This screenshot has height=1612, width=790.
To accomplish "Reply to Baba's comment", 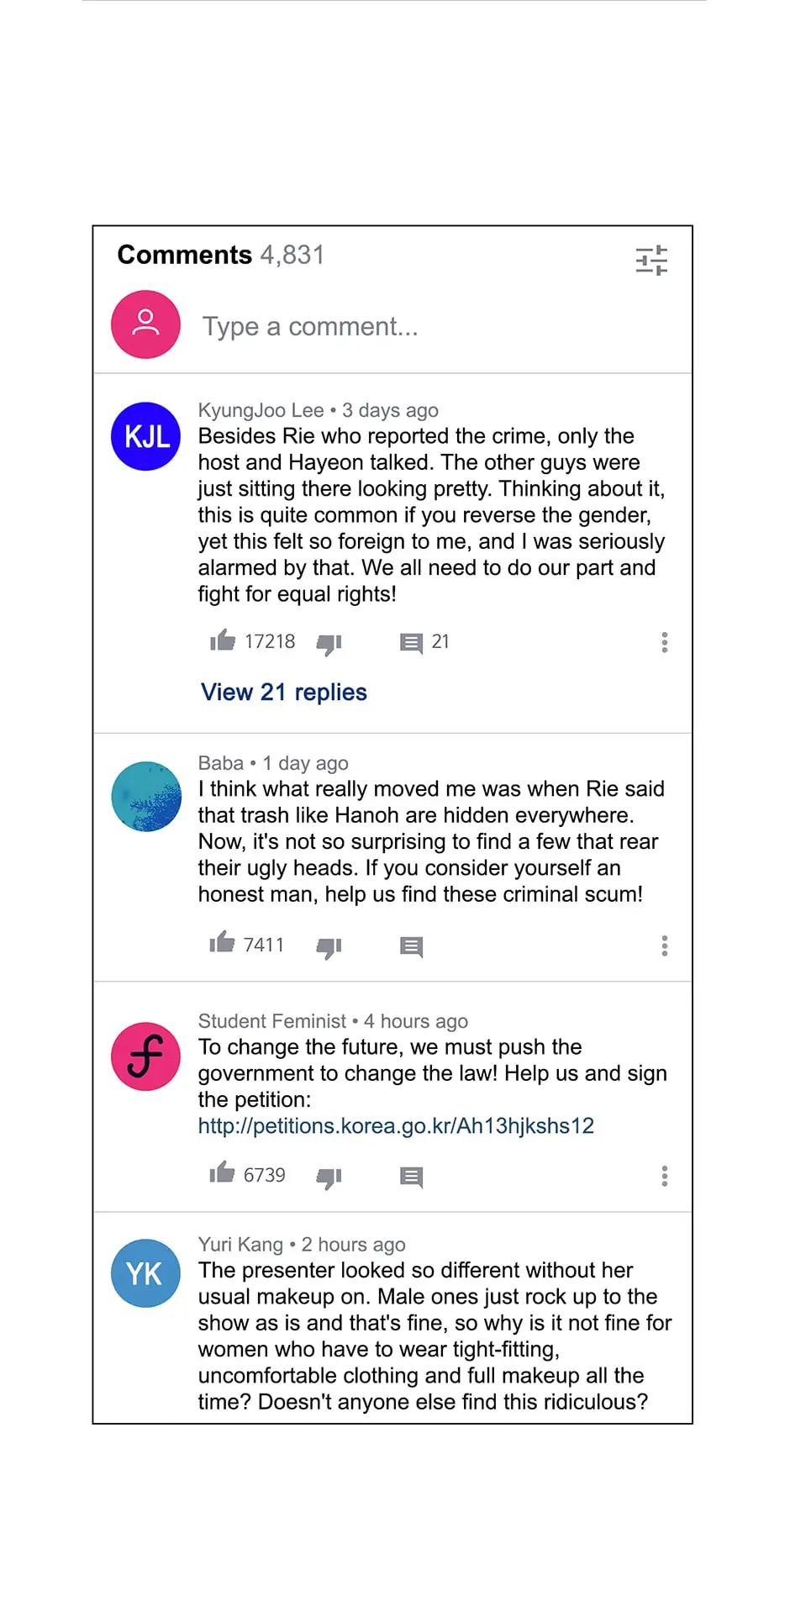I will (411, 947).
